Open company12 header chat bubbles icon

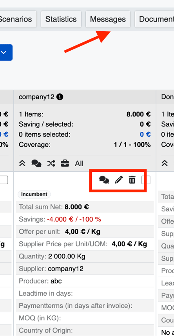point(36,163)
